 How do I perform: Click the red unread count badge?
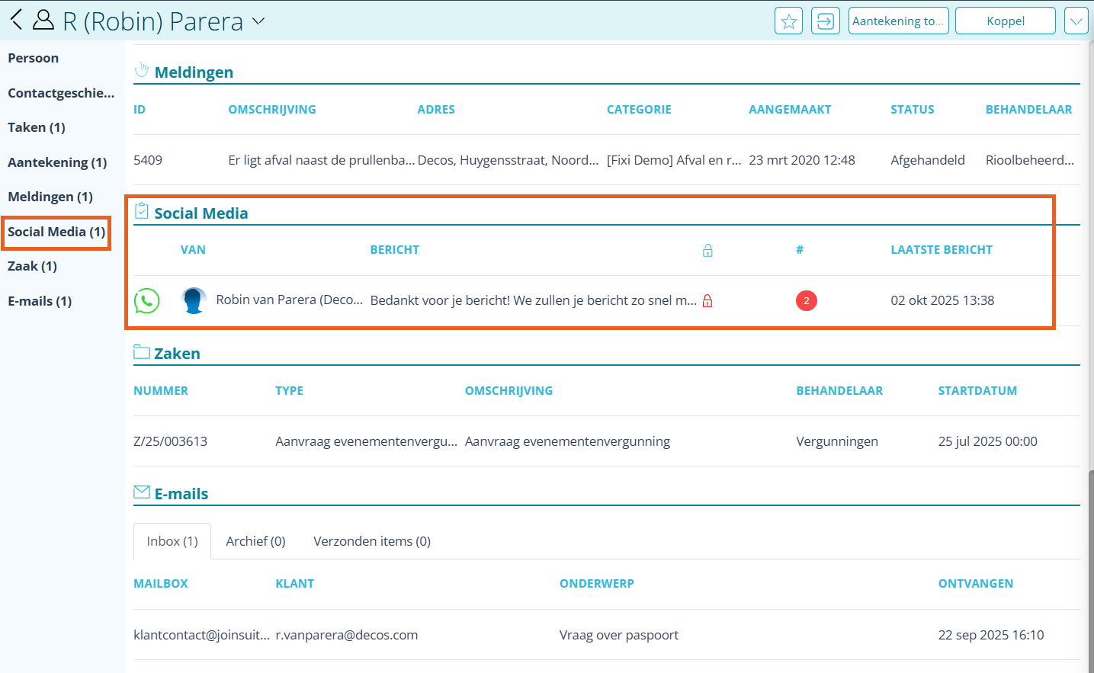pos(806,301)
